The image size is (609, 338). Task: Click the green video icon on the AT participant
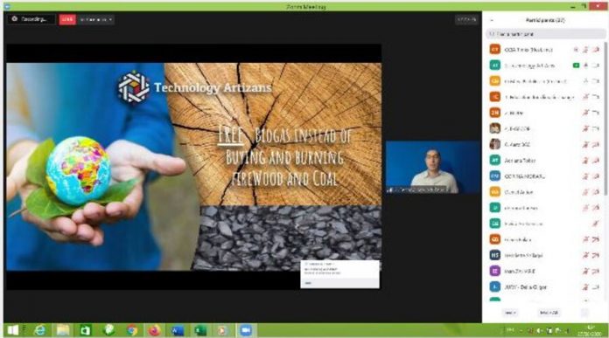pos(576,66)
